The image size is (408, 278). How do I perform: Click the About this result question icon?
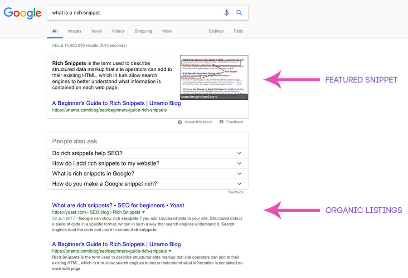(x=180, y=122)
